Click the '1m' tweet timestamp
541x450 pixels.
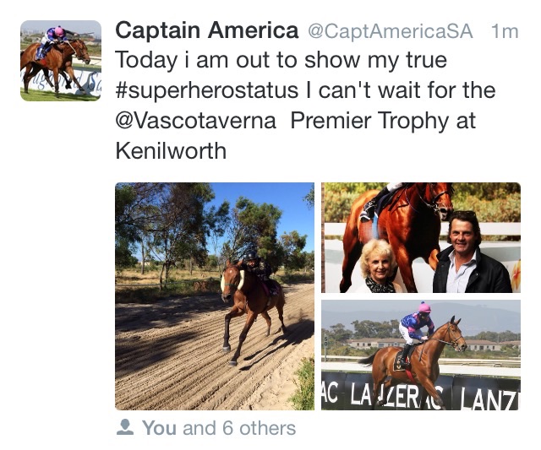[x=504, y=32]
